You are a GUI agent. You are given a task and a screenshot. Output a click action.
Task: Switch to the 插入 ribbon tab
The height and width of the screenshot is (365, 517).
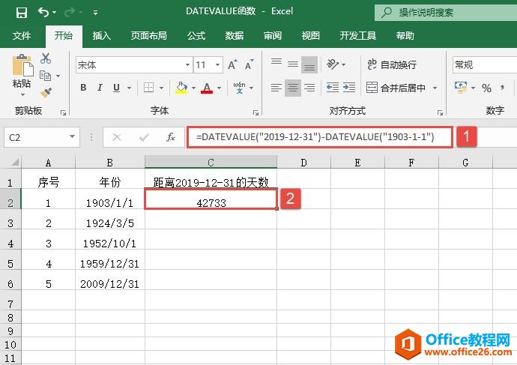pos(102,36)
